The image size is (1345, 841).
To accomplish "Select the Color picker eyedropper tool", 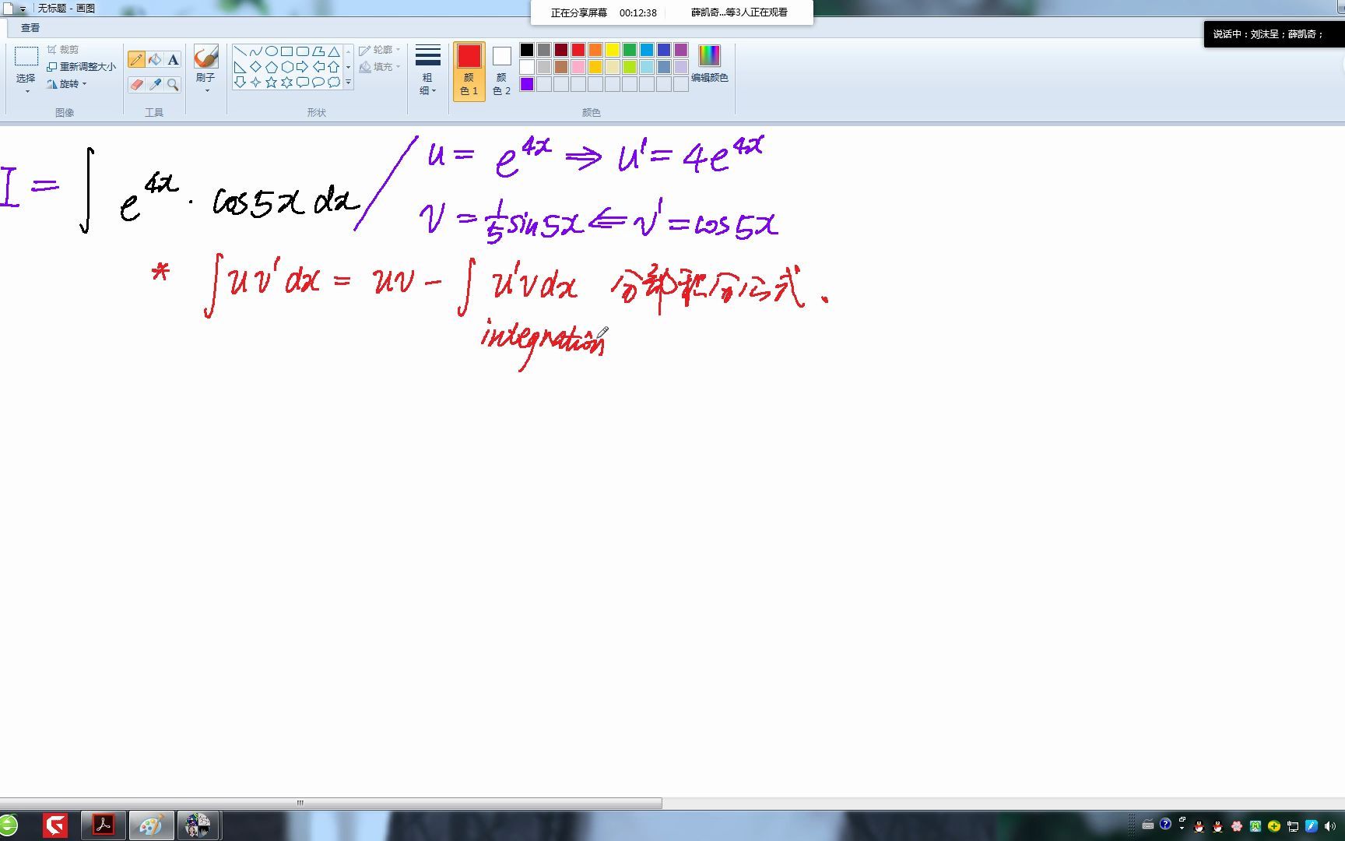I will [155, 84].
